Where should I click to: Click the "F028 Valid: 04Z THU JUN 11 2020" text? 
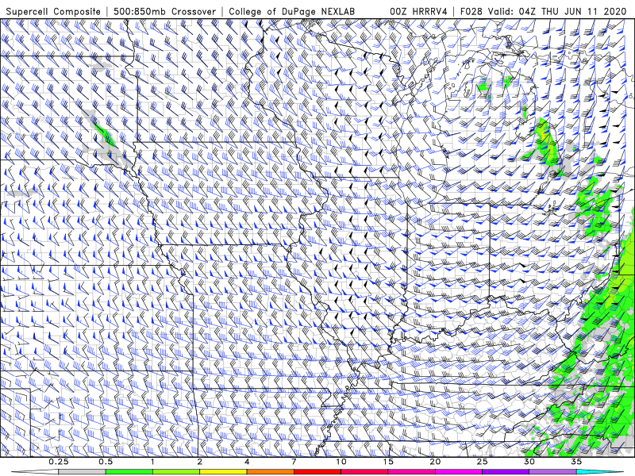(543, 12)
